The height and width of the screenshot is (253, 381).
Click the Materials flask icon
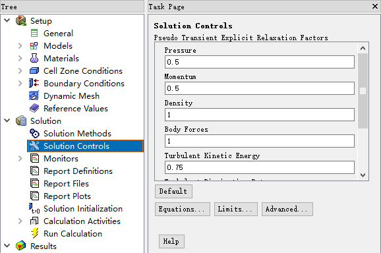click(34, 58)
